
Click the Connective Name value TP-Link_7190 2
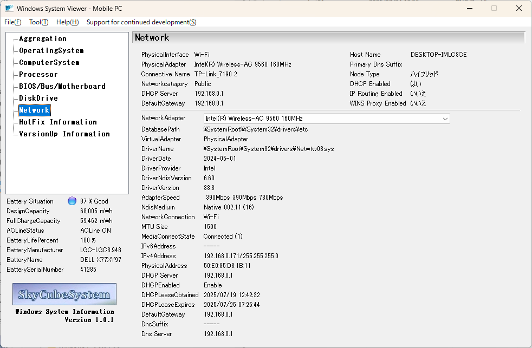tap(216, 74)
